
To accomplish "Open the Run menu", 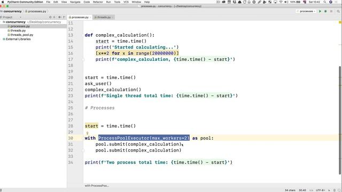I will pyautogui.click(x=108, y=2).
